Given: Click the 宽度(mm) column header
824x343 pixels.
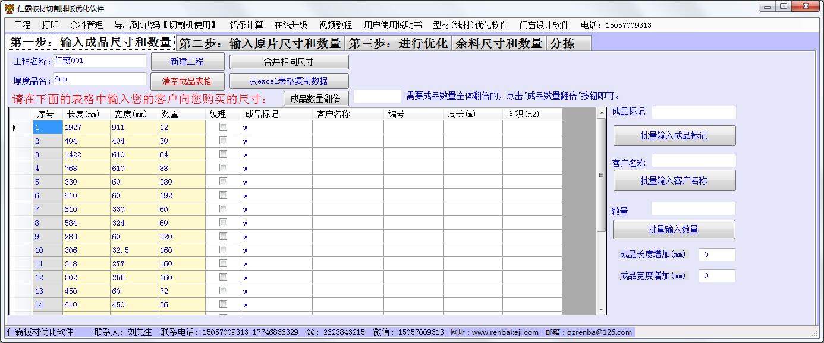Looking at the screenshot, I should [x=134, y=114].
